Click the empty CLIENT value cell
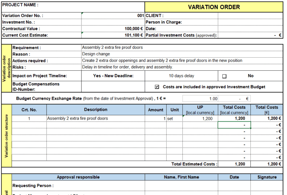The height and width of the screenshot is (195, 287). coord(250,16)
